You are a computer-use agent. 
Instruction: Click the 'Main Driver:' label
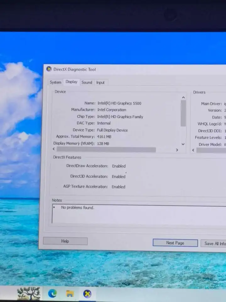point(211,104)
